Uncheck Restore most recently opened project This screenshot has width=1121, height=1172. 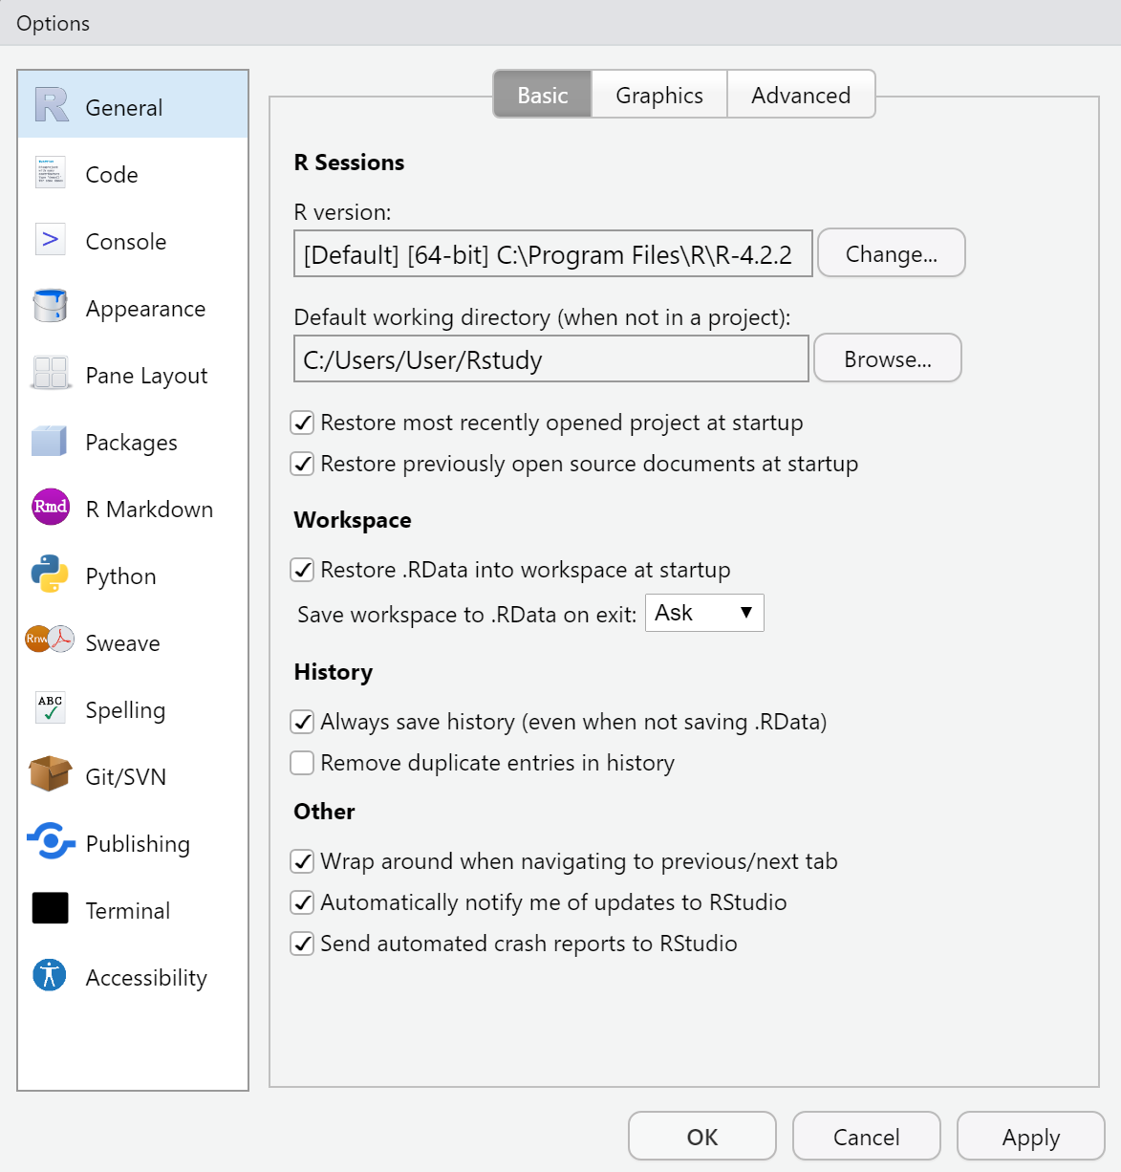(302, 423)
